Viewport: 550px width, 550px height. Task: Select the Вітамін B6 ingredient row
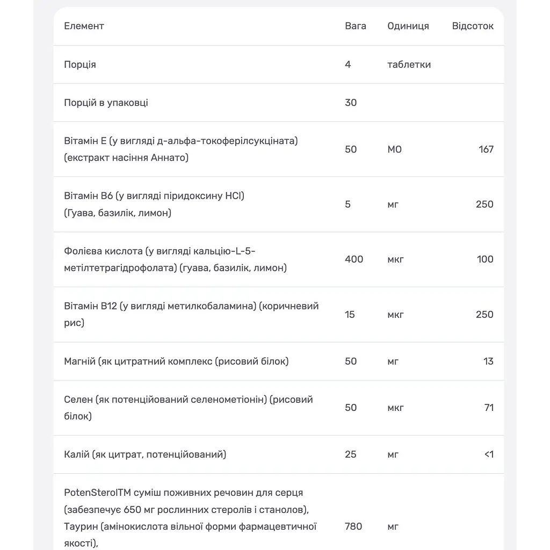tap(279, 204)
